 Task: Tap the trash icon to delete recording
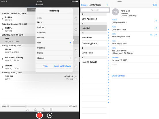[x=51, y=110]
